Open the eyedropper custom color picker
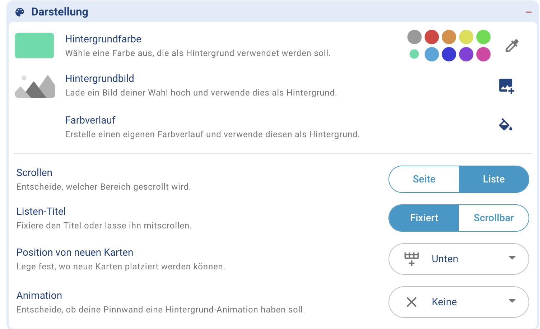This screenshot has height=329, width=540. 512,46
